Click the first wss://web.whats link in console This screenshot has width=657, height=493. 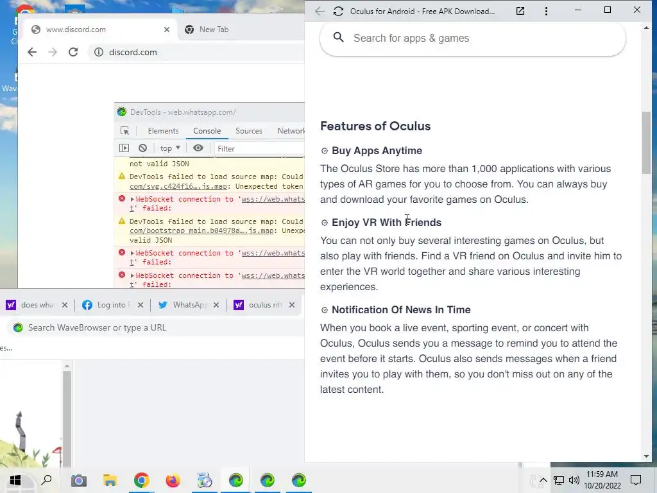273,199
